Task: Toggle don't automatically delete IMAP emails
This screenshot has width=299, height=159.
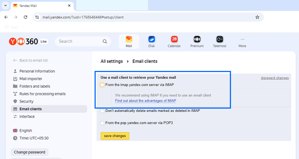Action: (x=102, y=111)
